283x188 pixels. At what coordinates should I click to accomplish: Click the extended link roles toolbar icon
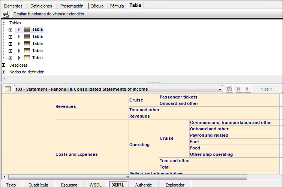(6, 14)
